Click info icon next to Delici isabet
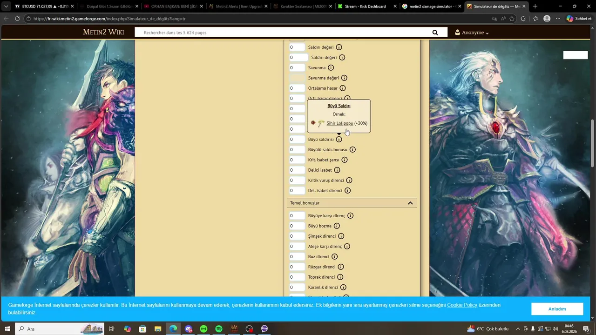Image resolution: width=596 pixels, height=335 pixels. pyautogui.click(x=337, y=170)
